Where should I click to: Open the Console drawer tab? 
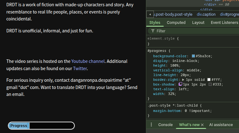[x=165, y=125]
